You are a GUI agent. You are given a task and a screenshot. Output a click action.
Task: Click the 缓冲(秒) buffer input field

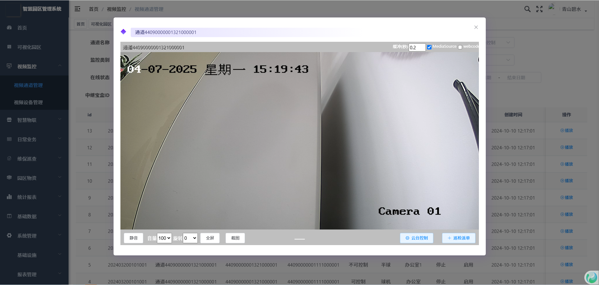tap(417, 47)
